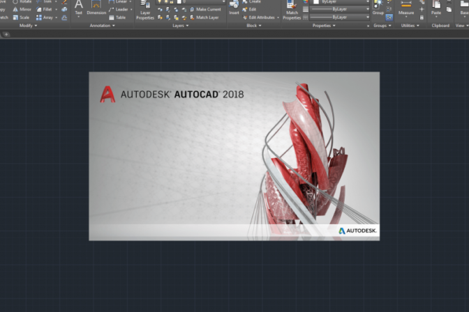Click Thaw All Layers icon
The height and width of the screenshot is (312, 469).
tap(176, 17)
